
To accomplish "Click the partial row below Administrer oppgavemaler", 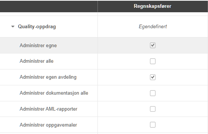I will 104,134.
